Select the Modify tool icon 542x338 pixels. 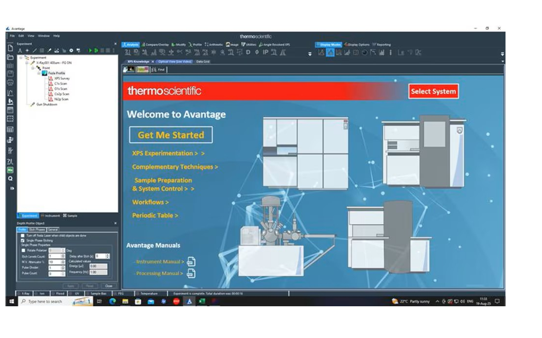pos(178,44)
